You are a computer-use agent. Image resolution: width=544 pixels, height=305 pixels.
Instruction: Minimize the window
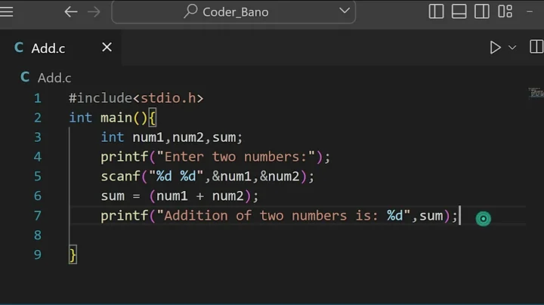[x=530, y=12]
